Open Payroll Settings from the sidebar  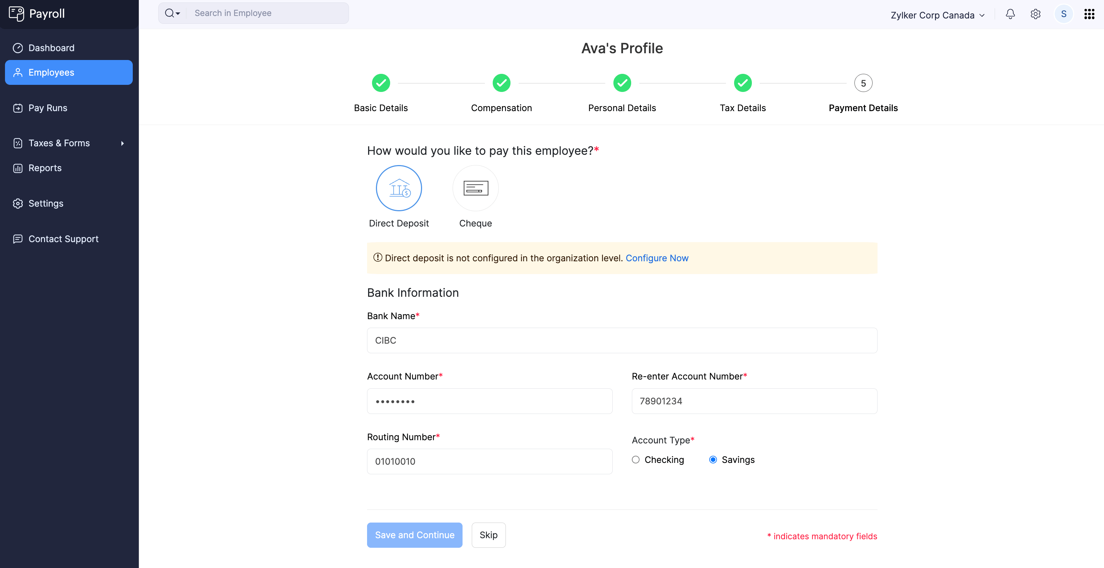click(x=46, y=203)
